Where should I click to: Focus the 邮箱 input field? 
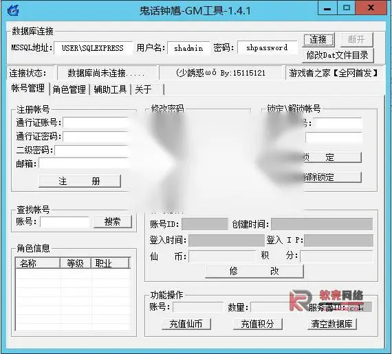pyautogui.click(x=85, y=164)
